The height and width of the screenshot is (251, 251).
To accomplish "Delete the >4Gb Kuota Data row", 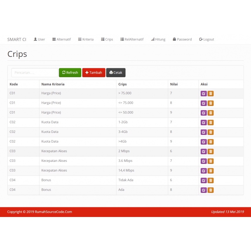I will (x=211, y=142).
